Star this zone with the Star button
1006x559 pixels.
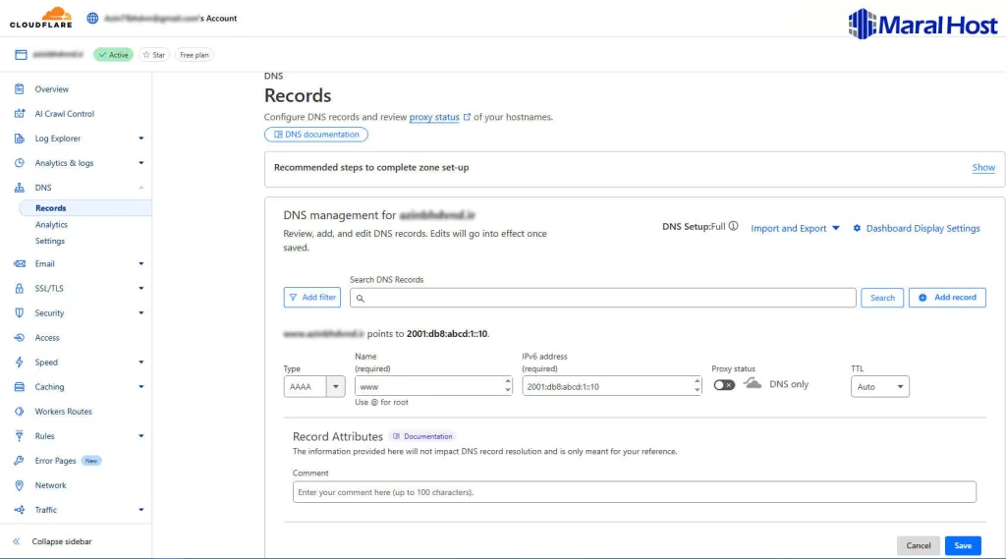(154, 55)
